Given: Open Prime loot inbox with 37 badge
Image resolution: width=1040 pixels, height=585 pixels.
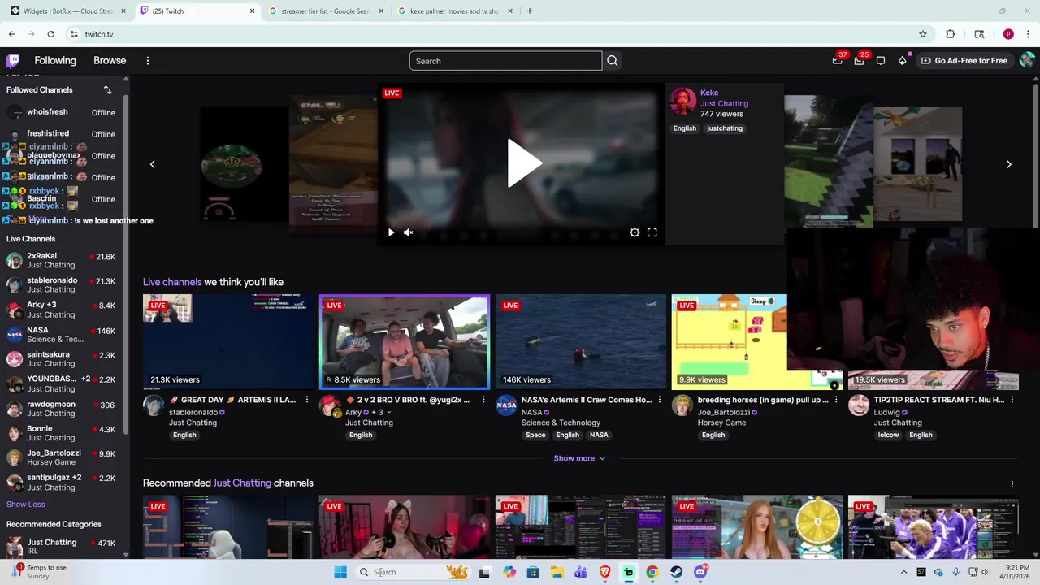Looking at the screenshot, I should pos(838,60).
